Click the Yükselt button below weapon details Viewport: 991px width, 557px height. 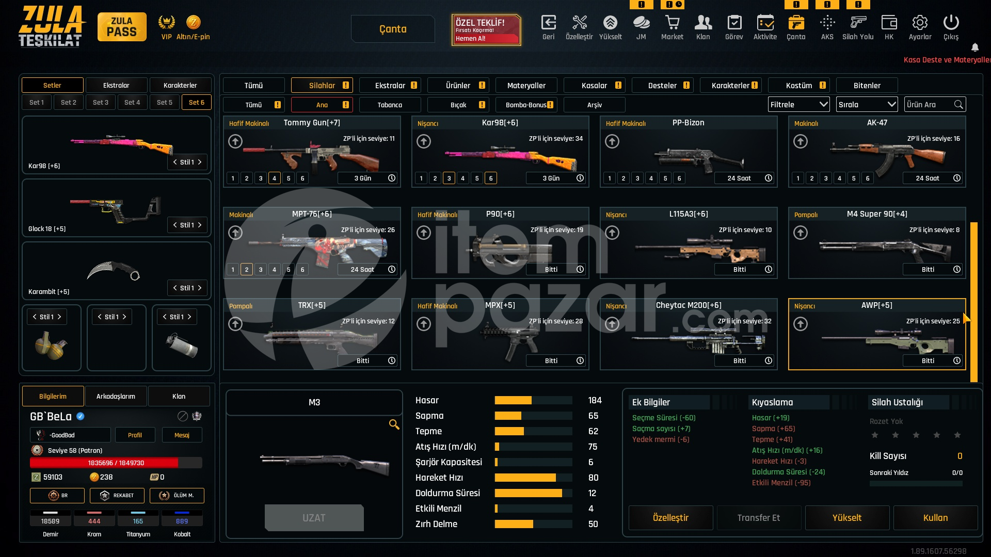tap(847, 518)
